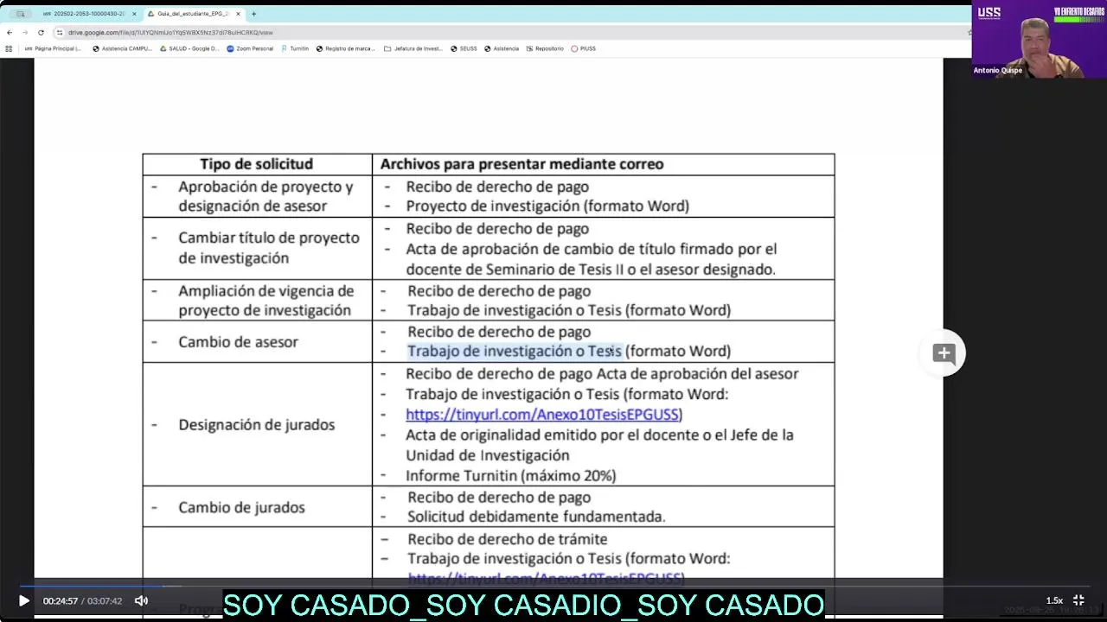Screen dimensions: 1107x622
Task: Open Zoom Personal bookmark
Action: point(250,48)
